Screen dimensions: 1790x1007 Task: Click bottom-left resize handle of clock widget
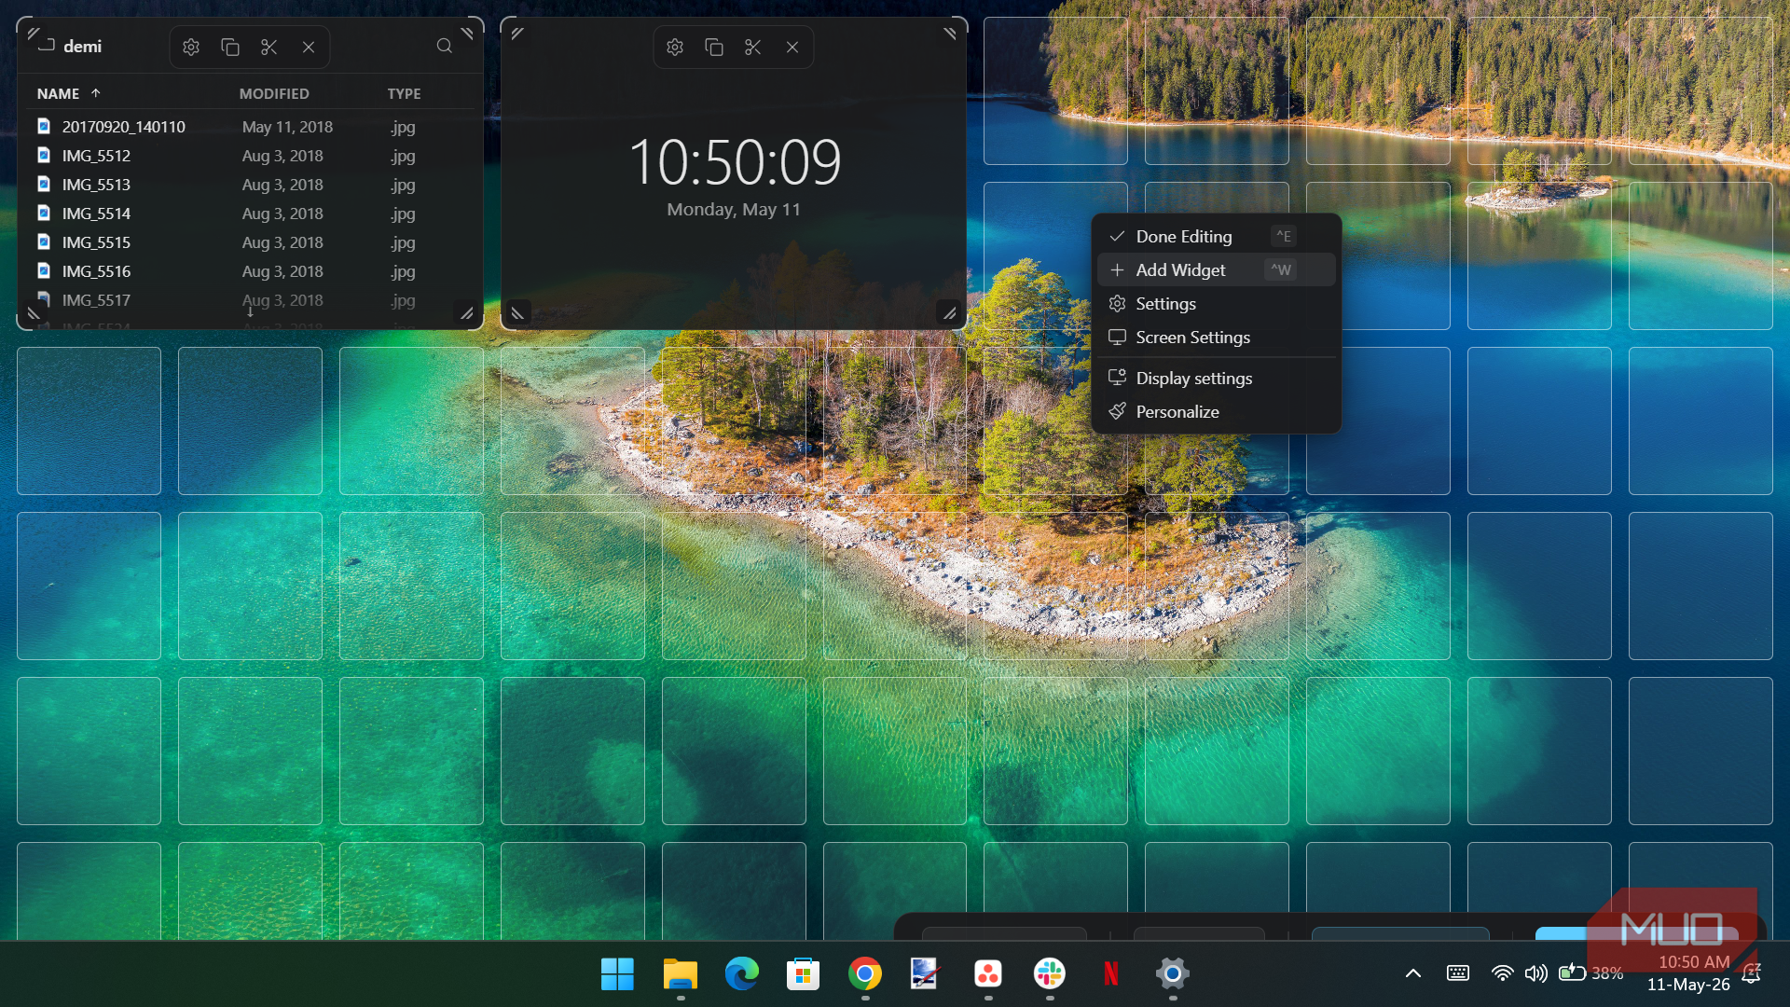(517, 313)
